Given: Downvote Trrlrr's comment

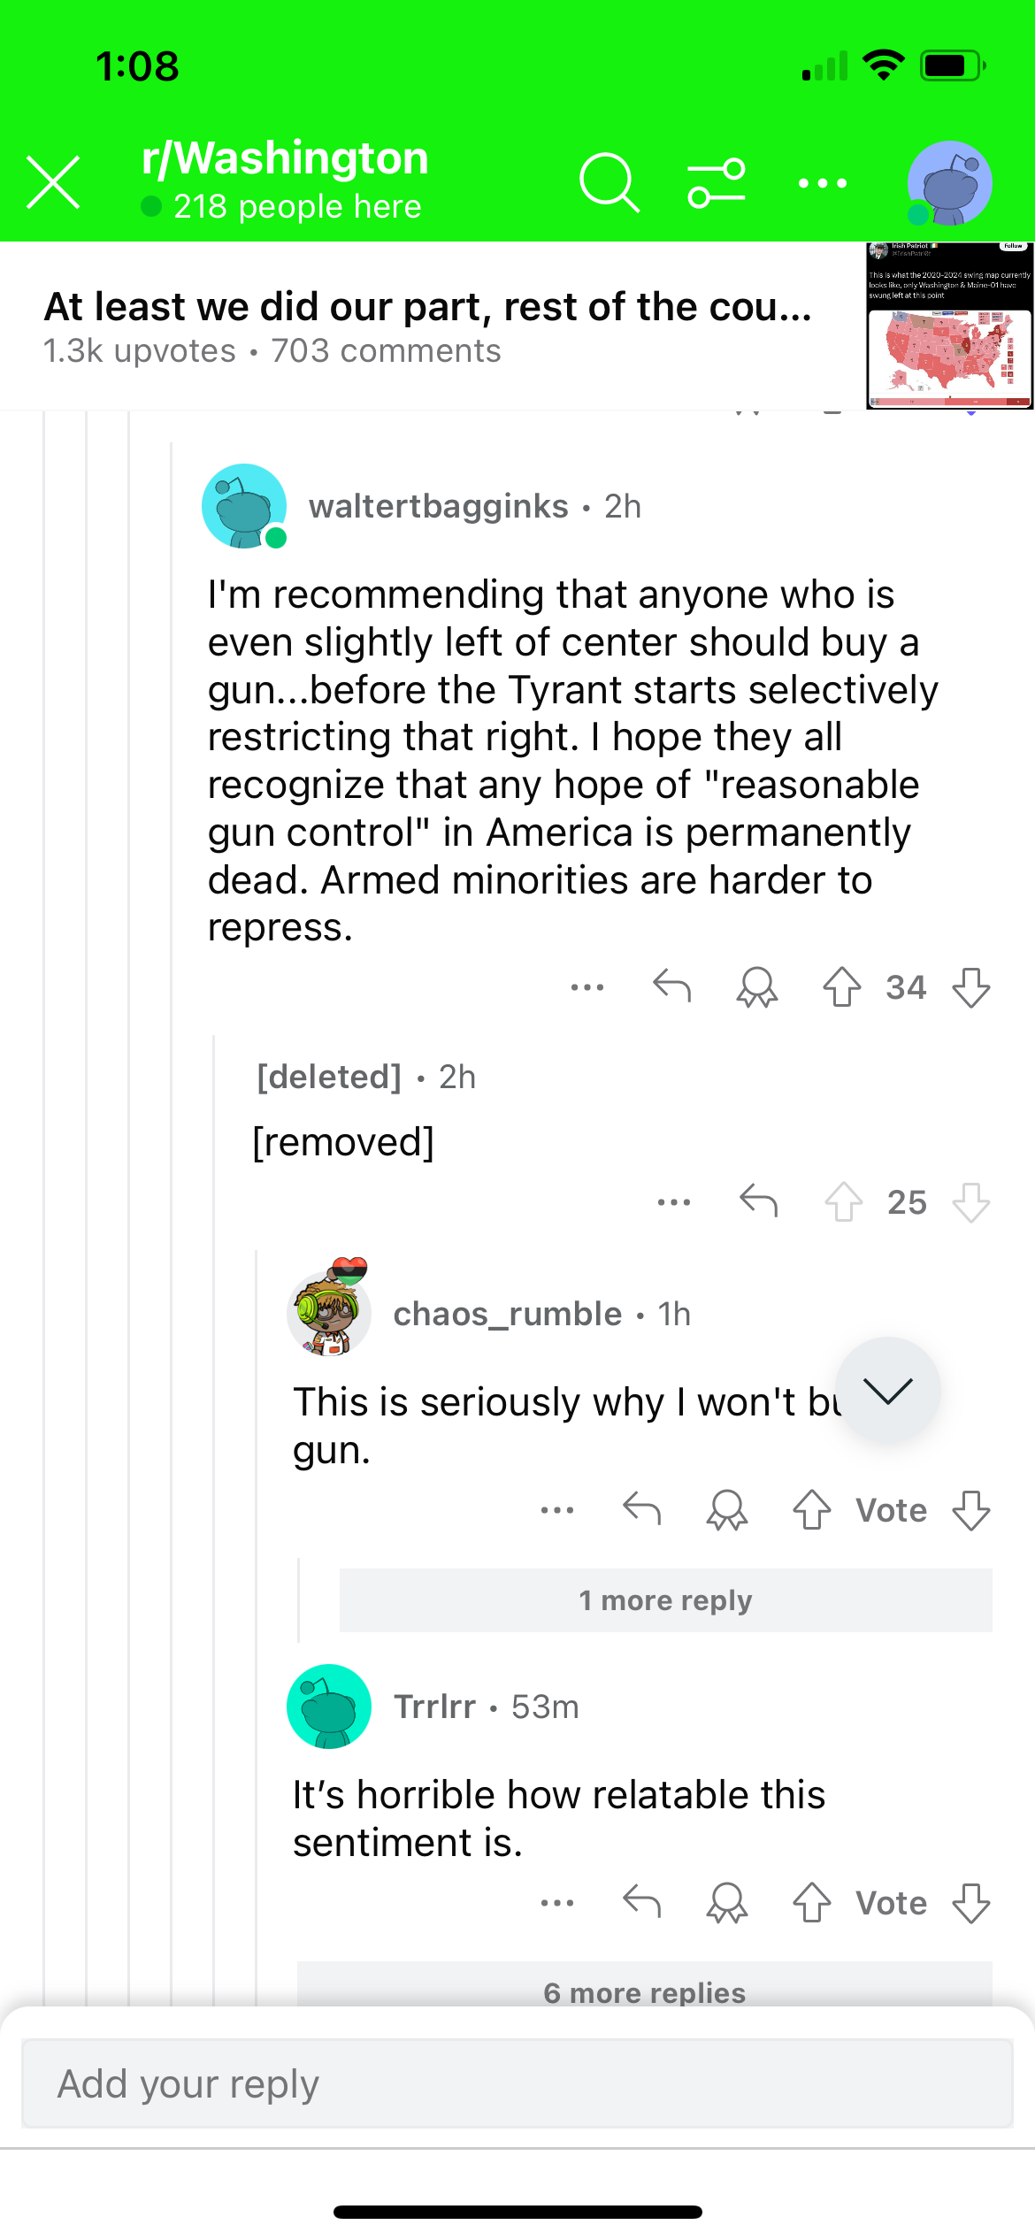Looking at the screenshot, I should tap(970, 1903).
